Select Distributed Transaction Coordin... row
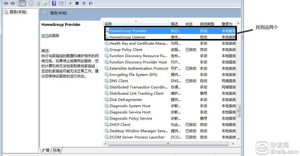The image size is (300, 156). click(170, 87)
